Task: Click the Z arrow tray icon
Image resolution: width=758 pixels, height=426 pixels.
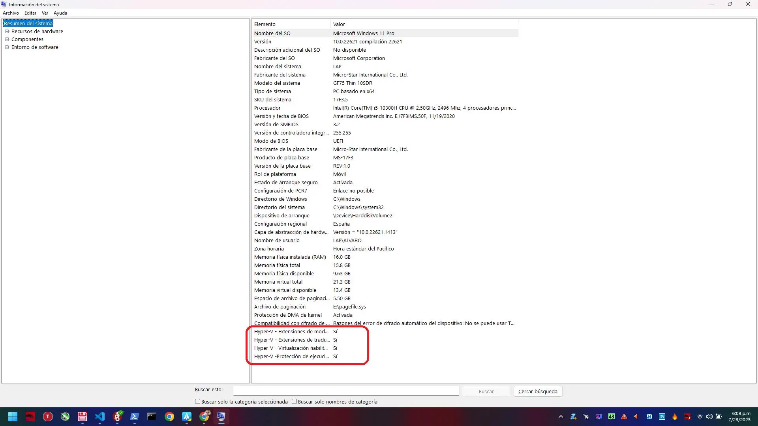Action: pos(574,417)
